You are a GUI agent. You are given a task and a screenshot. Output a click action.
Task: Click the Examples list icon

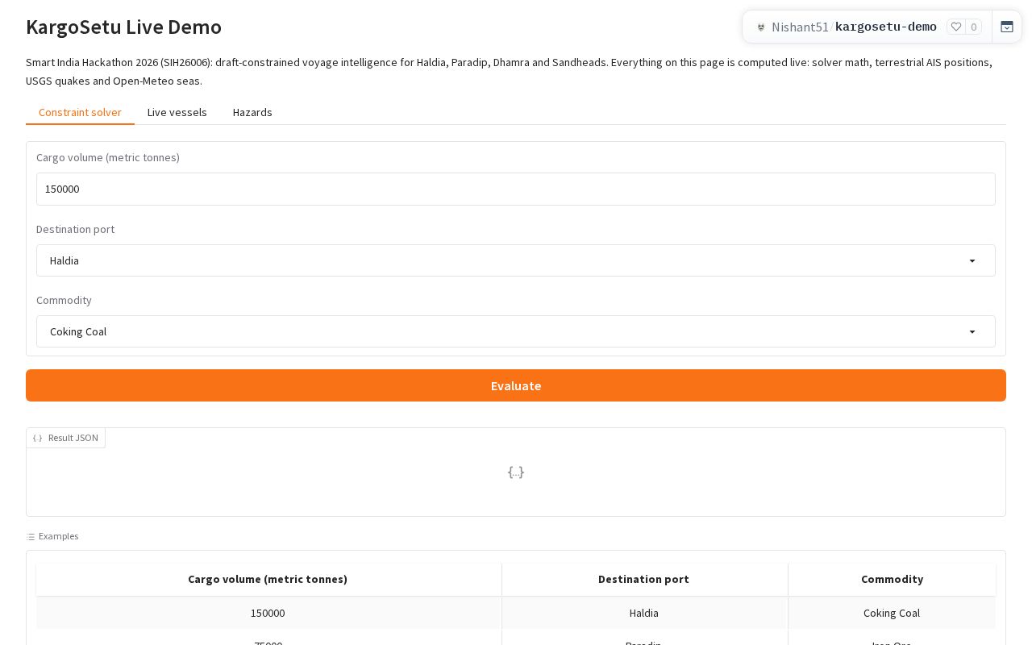31,536
